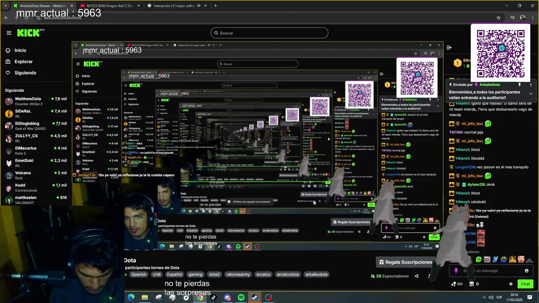The image size is (539, 303).
Task: Share the stream using the share icon
Action: (416, 276)
